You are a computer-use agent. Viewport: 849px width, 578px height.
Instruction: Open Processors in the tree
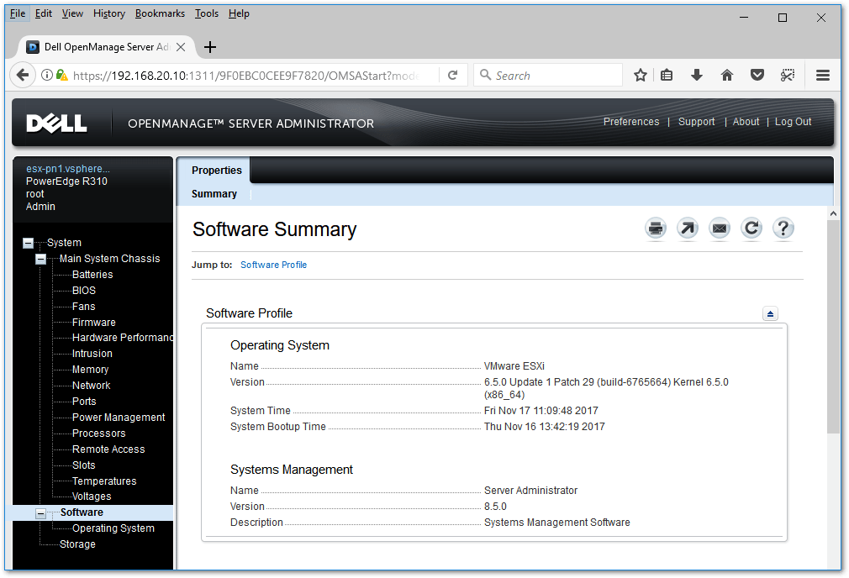coord(98,433)
